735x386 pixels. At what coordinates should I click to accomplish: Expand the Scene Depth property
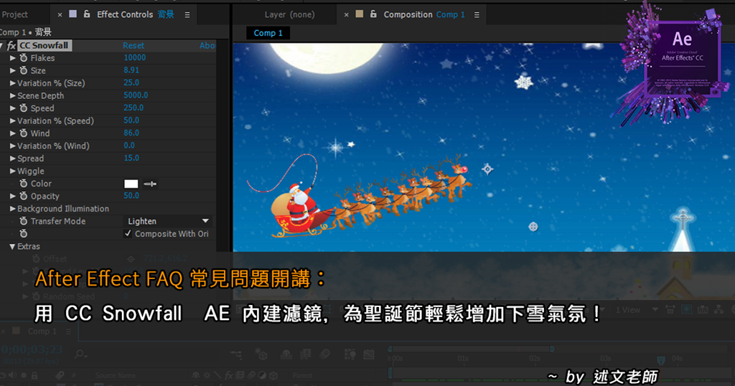click(13, 95)
